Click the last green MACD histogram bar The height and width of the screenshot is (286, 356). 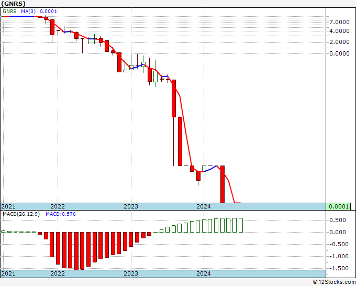click(241, 225)
